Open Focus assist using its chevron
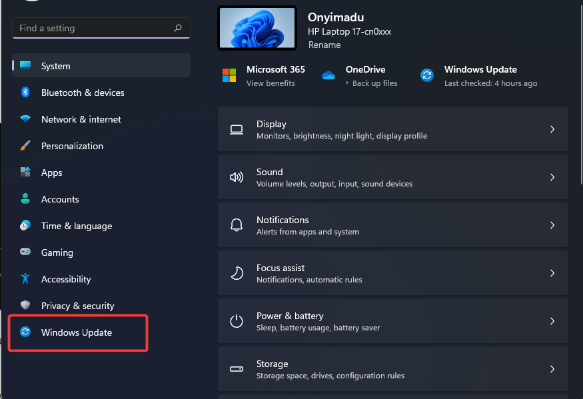 click(x=552, y=273)
